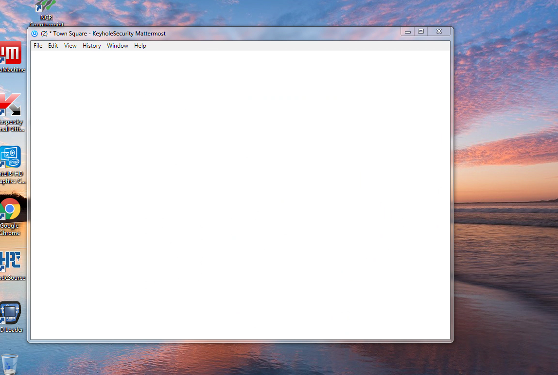
Task: Maximize the Mattermost window
Action: click(x=421, y=31)
